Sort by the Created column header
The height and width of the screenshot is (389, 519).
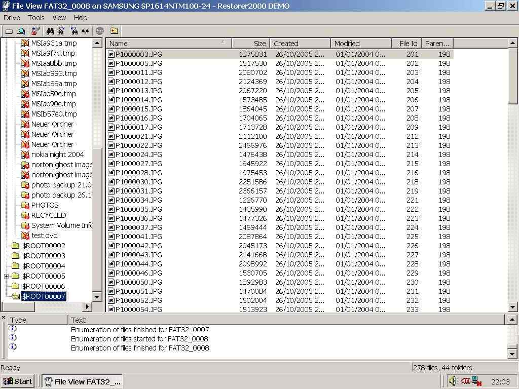[x=300, y=44]
